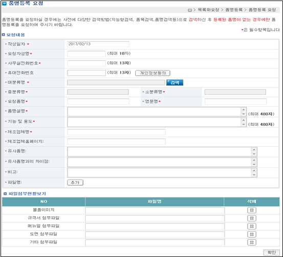Delete the 매뉴얼 첨부파일 attachment row

pyautogui.click(x=252, y=226)
